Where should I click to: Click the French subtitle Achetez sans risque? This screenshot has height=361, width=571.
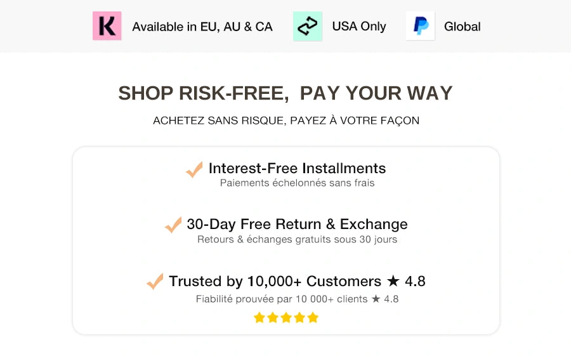pyautogui.click(x=285, y=121)
